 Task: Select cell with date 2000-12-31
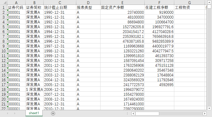click(60, 60)
